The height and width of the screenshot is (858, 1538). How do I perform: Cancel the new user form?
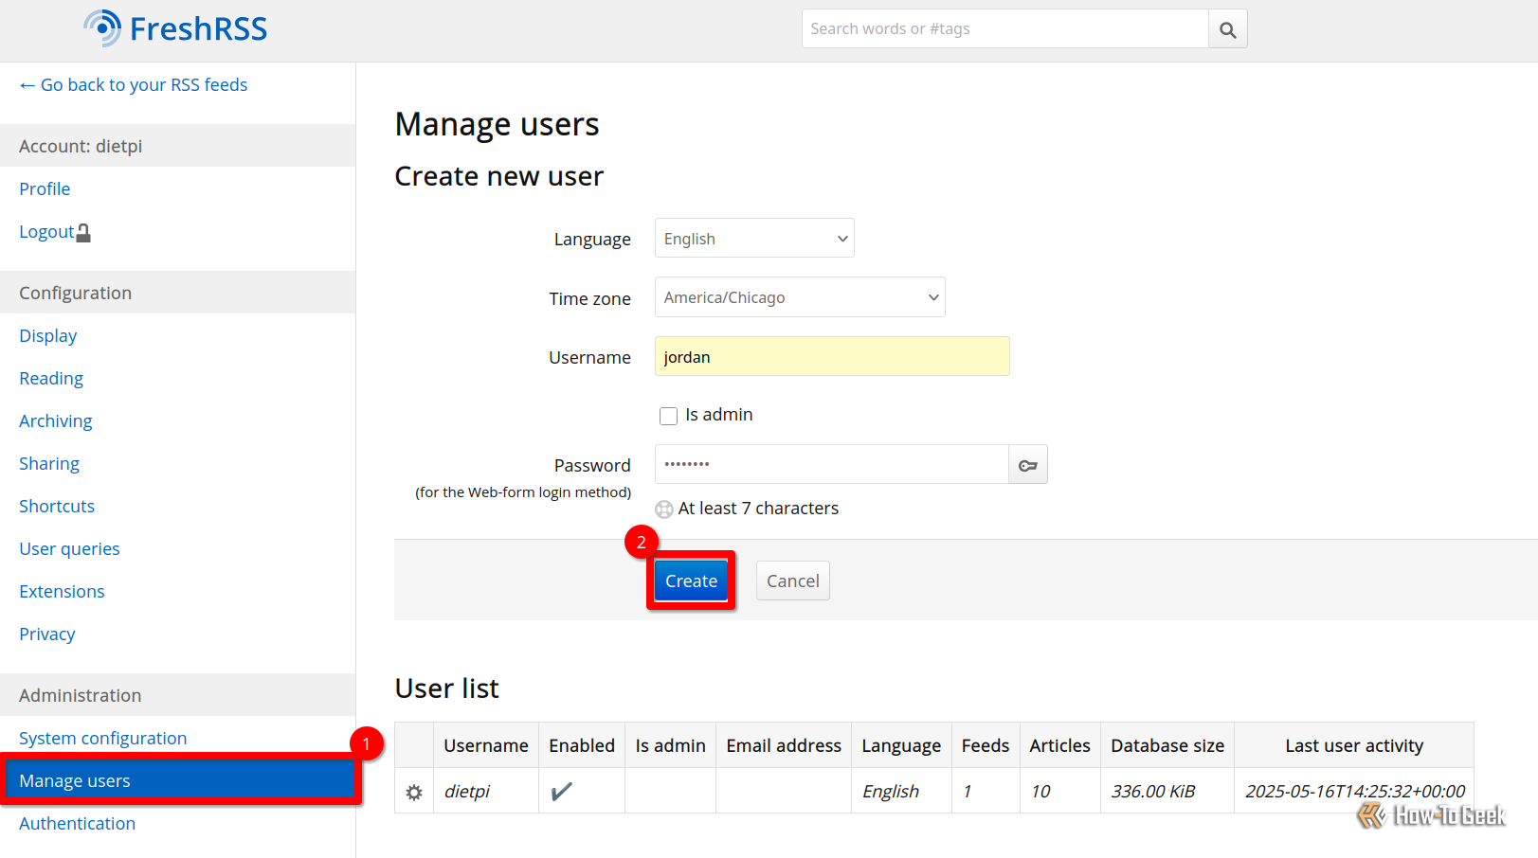pyautogui.click(x=792, y=581)
